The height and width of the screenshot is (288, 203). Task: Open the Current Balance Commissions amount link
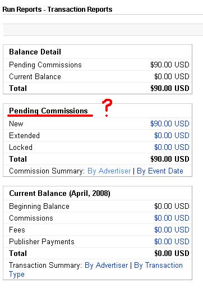point(172,218)
